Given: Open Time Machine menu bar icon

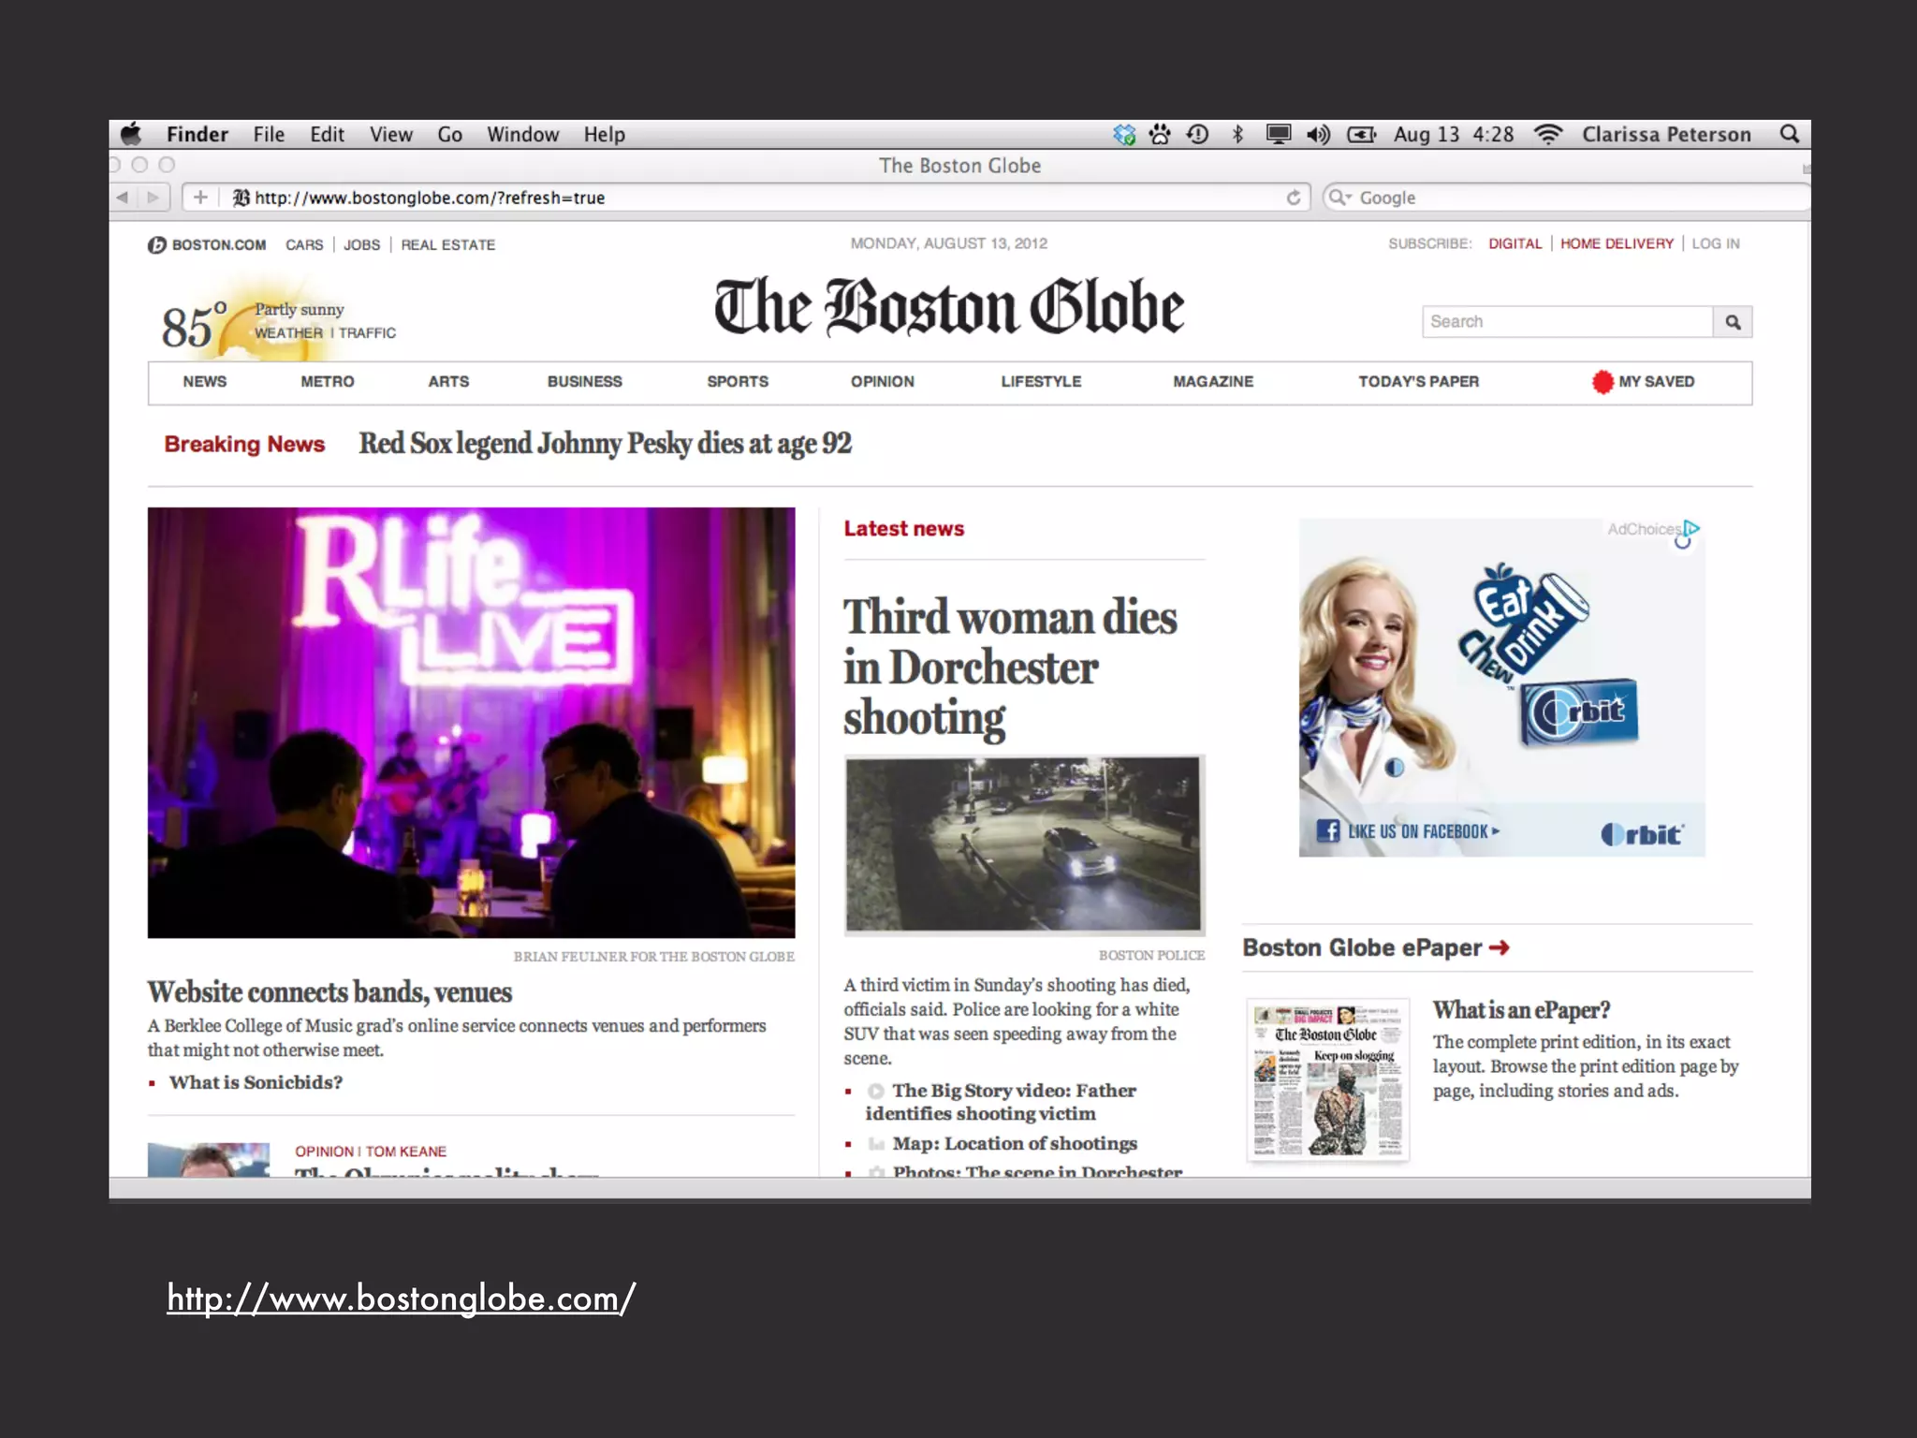Looking at the screenshot, I should coord(1197,135).
